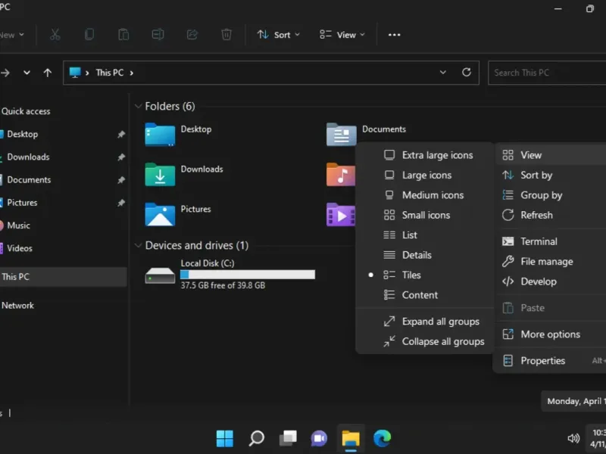Select This PC in navigation pane

coord(64,277)
